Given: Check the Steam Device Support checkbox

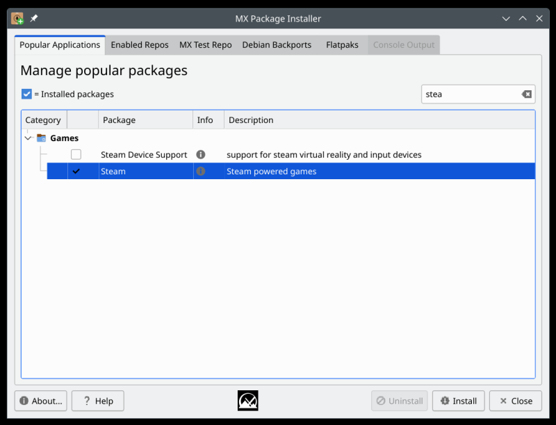Looking at the screenshot, I should click(x=76, y=154).
